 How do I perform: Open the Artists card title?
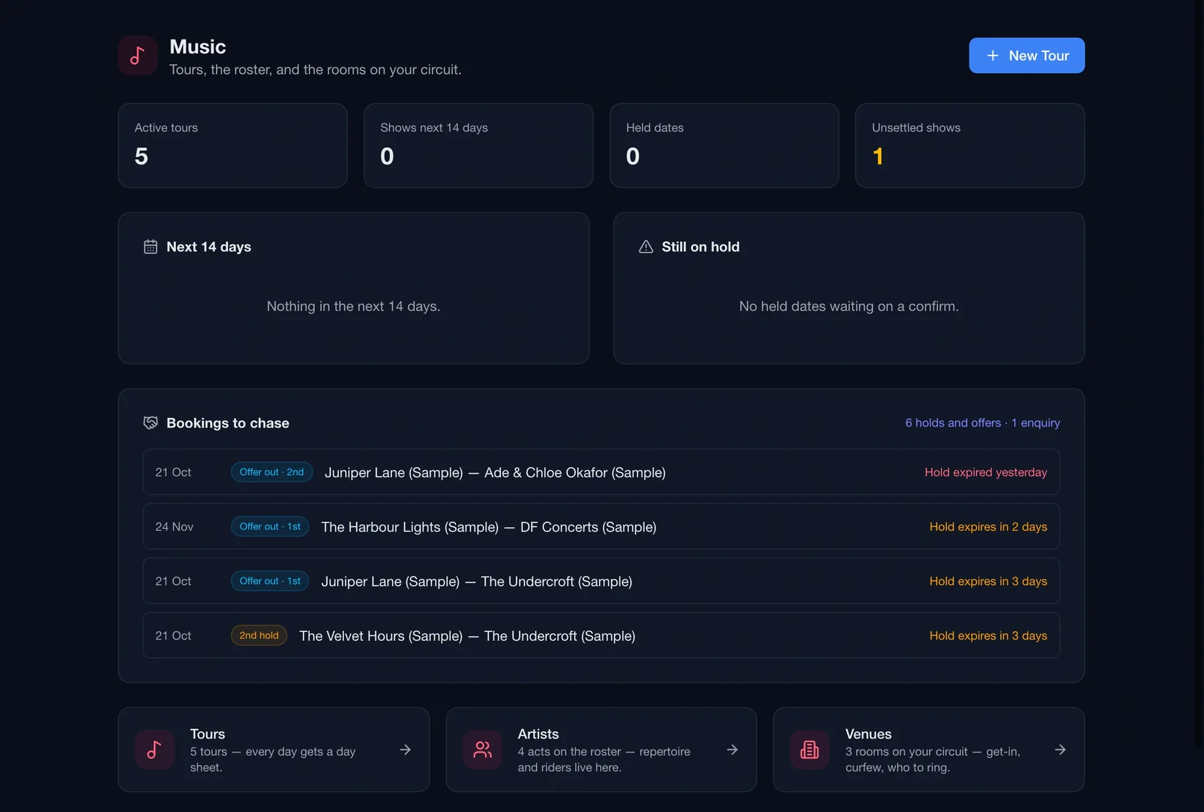(538, 734)
